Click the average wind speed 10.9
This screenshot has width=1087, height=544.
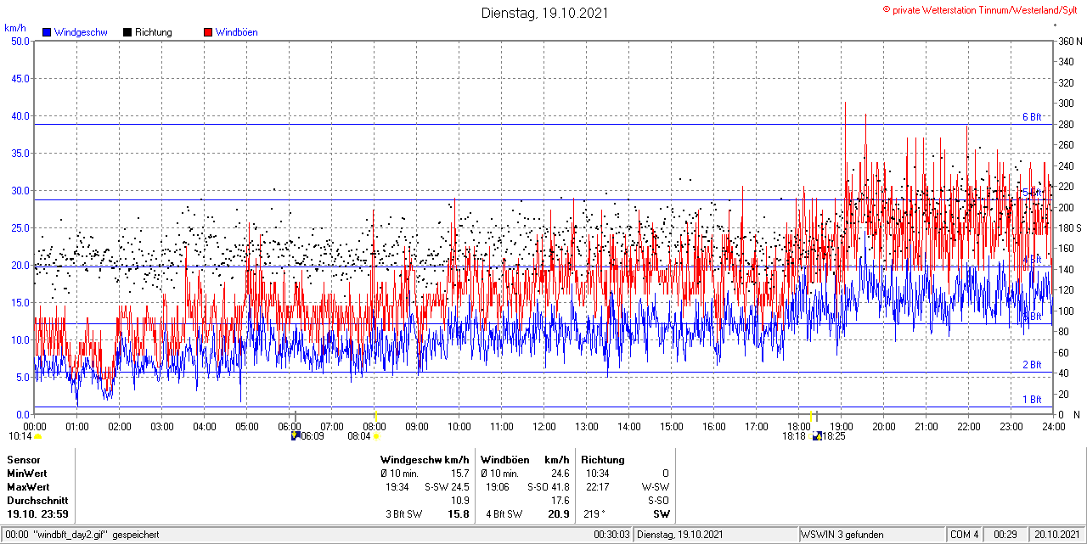[460, 501]
